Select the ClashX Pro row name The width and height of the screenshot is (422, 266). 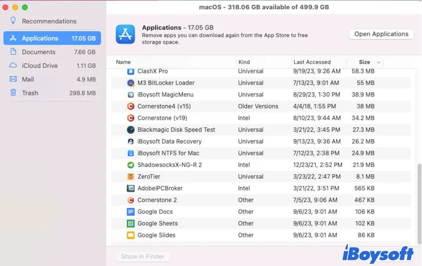tap(153, 71)
